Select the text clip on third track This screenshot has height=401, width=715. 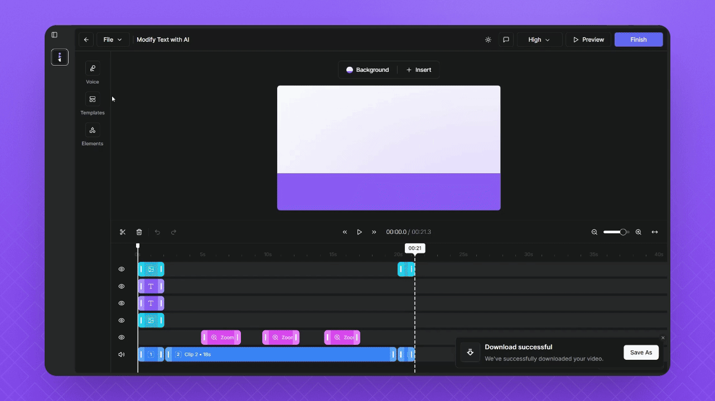tap(151, 304)
